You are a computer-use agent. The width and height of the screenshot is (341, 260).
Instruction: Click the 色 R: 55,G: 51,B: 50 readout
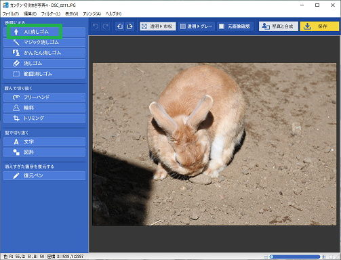click(24, 257)
